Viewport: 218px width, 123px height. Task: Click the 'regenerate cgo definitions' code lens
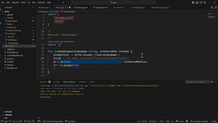click(x=61, y=42)
